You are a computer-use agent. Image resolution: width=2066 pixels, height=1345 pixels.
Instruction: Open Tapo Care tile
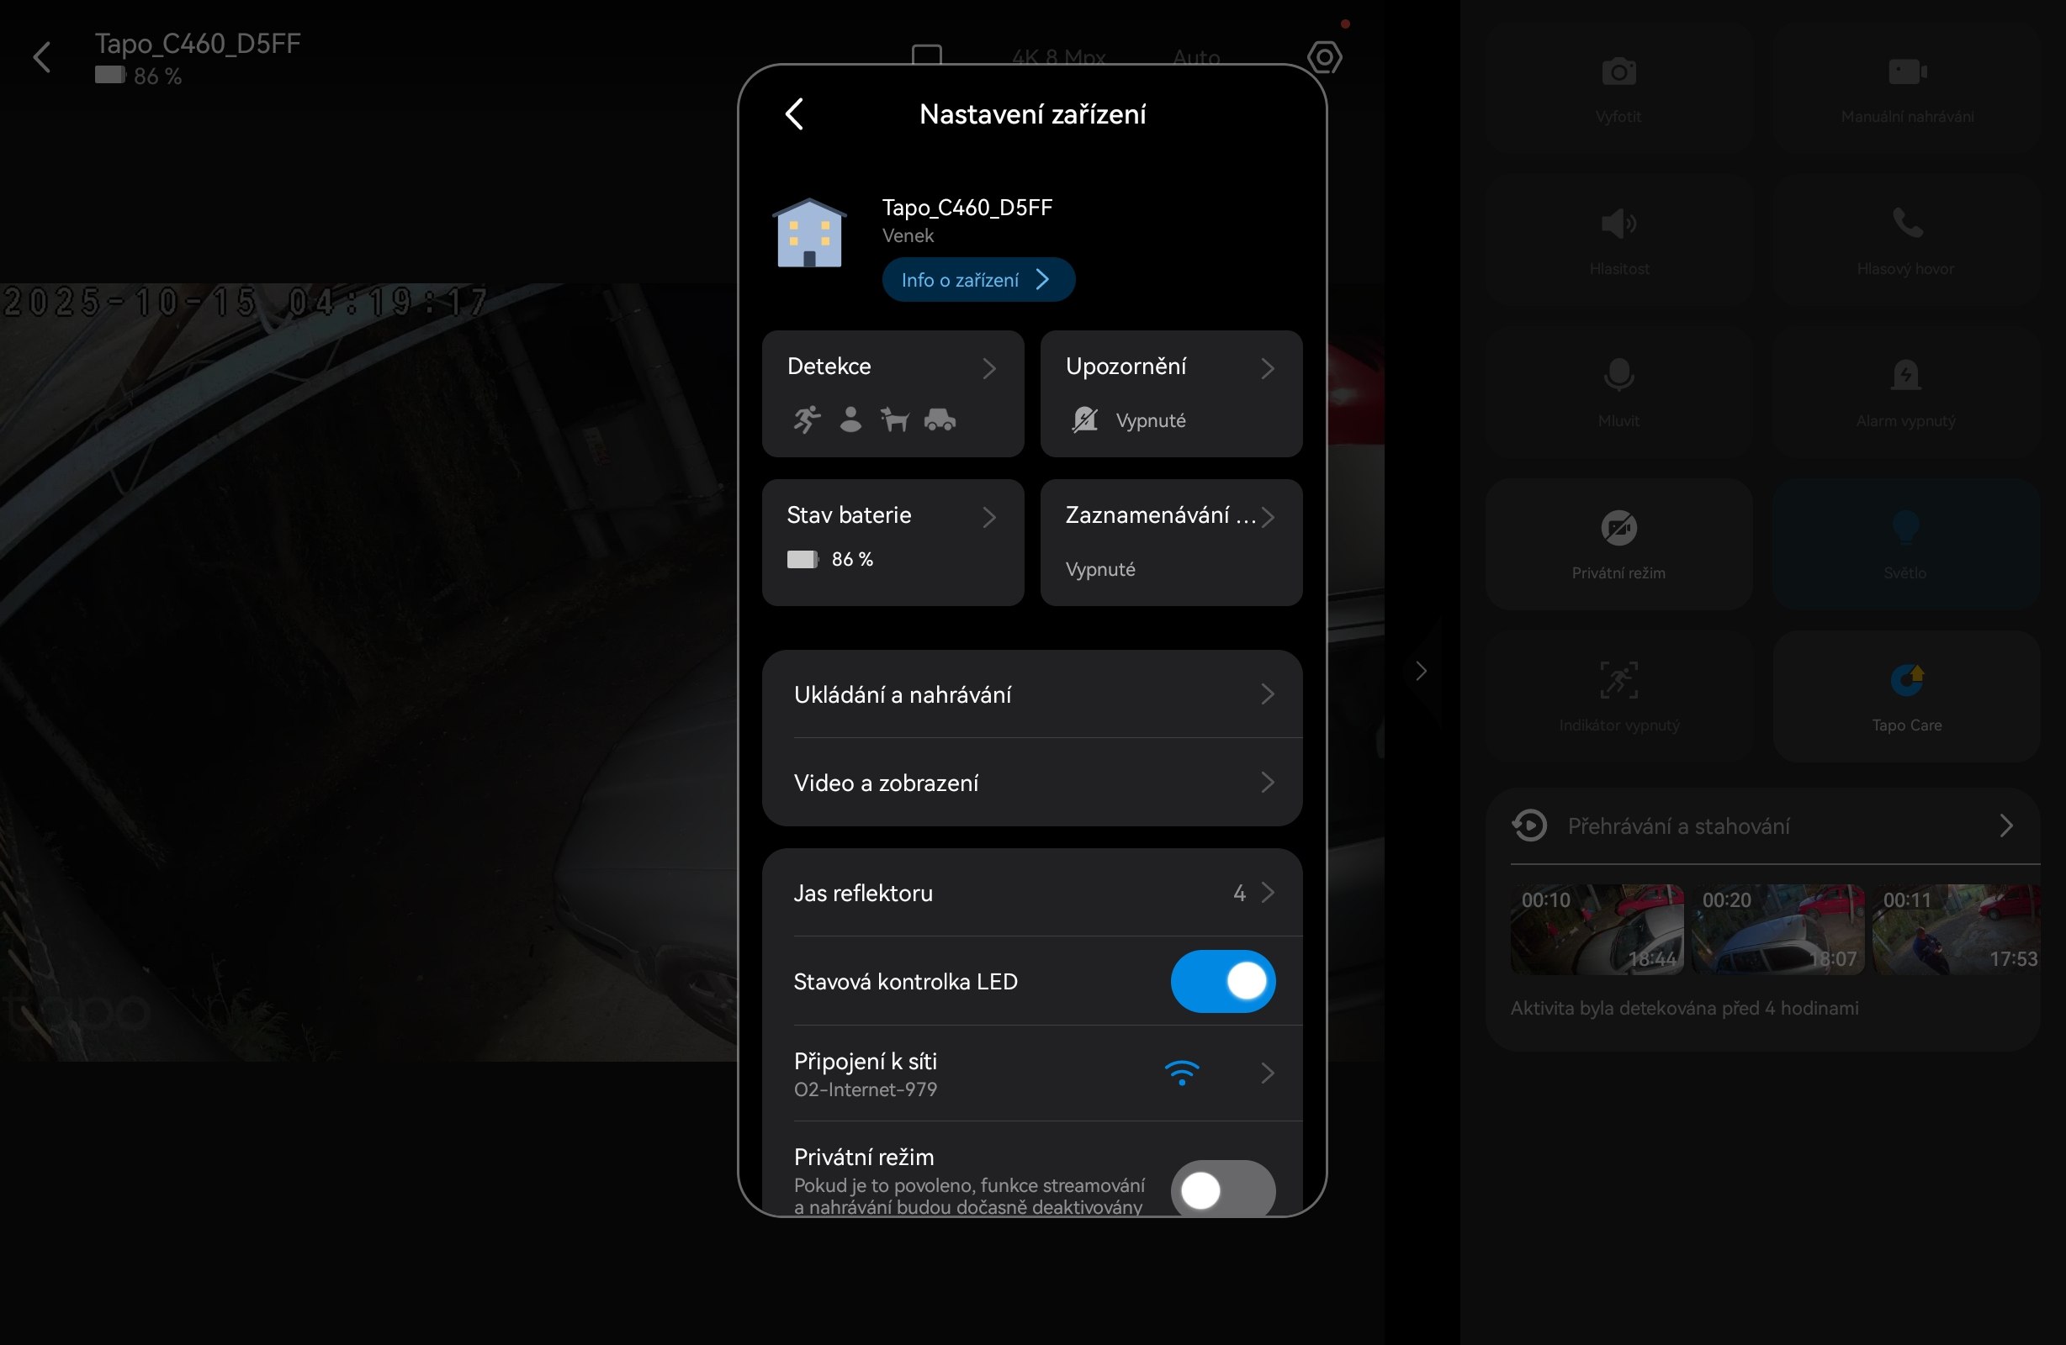[x=1905, y=696]
